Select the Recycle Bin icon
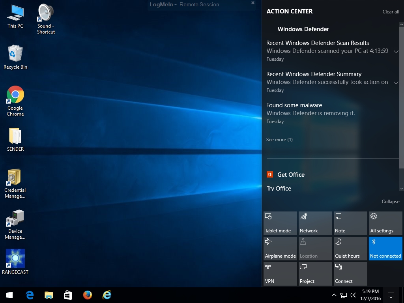404x303 pixels. coord(15,57)
